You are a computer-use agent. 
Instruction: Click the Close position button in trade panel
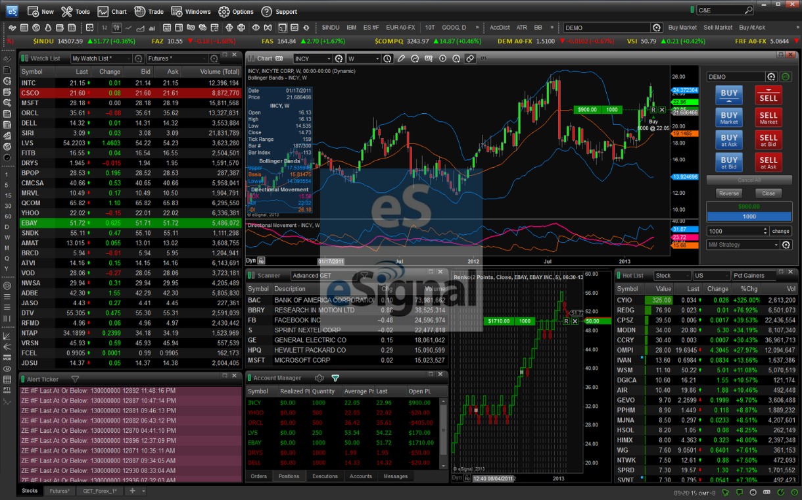click(768, 193)
